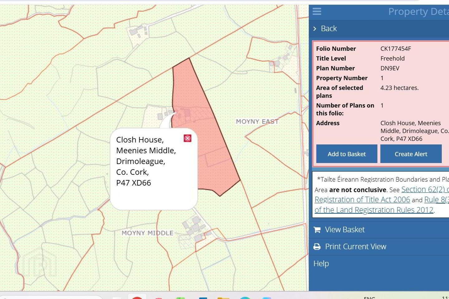449x299 pixels.
Task: Click Create Alert button
Action: coord(411,154)
